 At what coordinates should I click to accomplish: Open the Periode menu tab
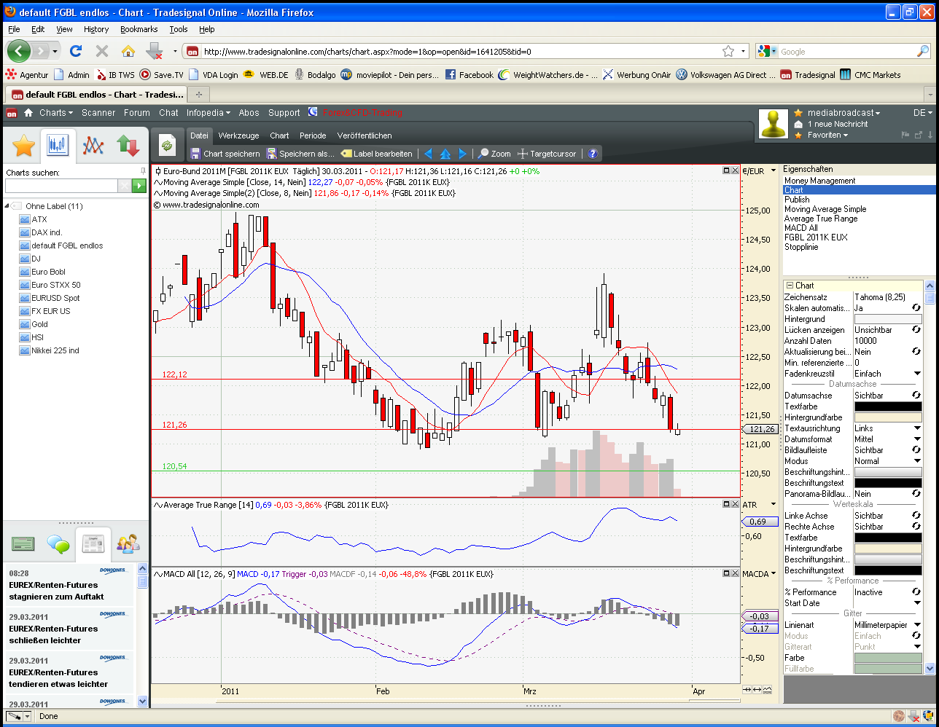[313, 135]
